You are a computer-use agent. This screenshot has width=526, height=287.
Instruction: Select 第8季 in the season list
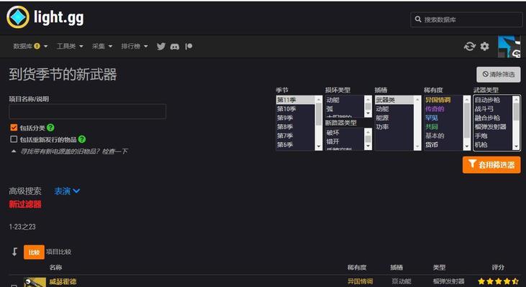[295, 127]
